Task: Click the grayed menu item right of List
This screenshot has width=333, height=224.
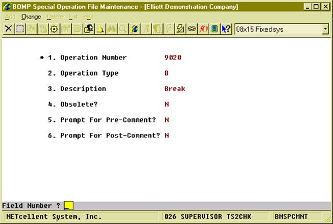Action: (x=88, y=17)
